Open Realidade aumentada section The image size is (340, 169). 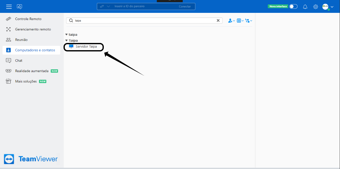(x=31, y=71)
